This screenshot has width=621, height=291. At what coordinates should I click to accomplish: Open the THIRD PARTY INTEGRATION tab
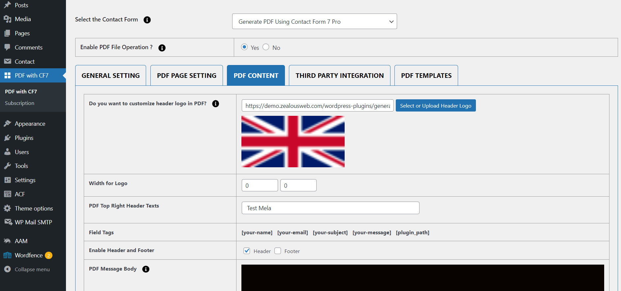pos(339,76)
